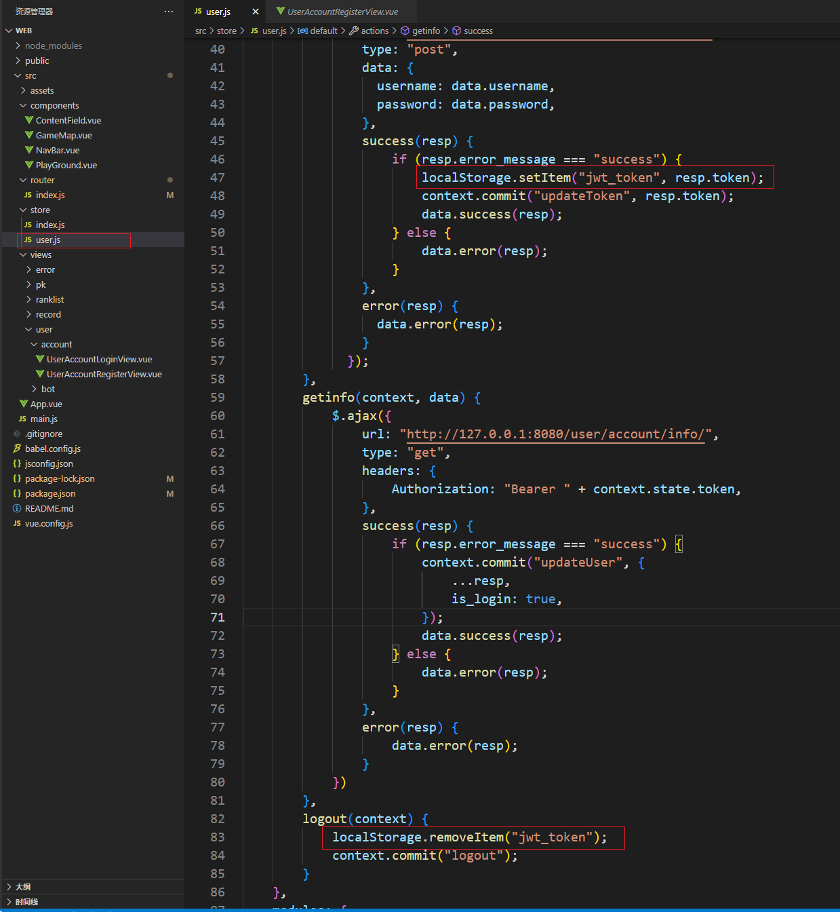Viewport: 840px width, 912px height.
Task: Open the info URL link on line 61
Action: [x=555, y=434]
